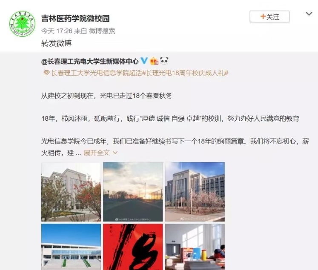This screenshot has width=318, height=270.
Task: Expand full text via 展开全文
Action: tap(97, 153)
